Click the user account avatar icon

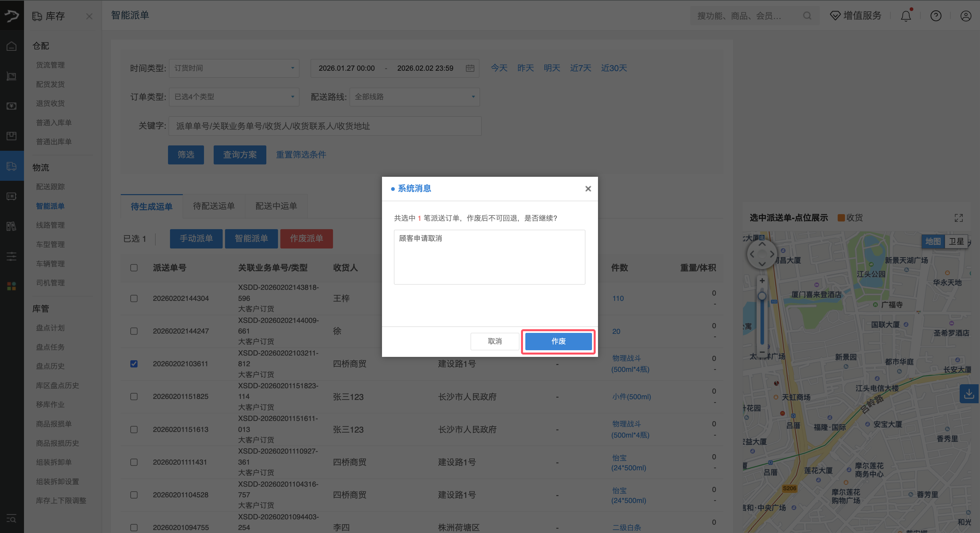[966, 16]
